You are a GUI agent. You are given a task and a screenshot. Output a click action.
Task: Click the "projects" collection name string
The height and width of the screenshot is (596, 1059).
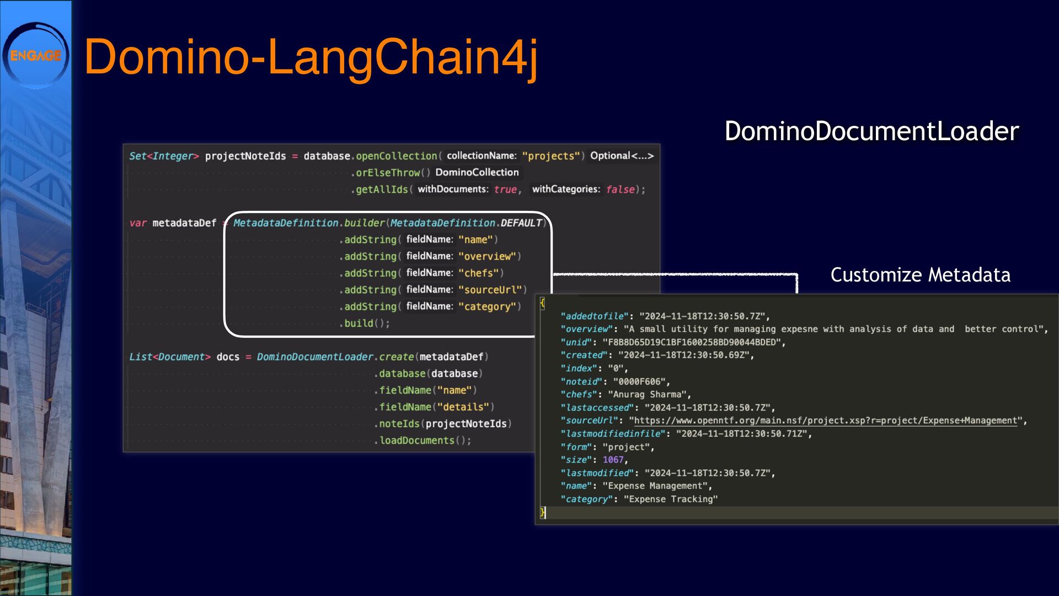551,156
